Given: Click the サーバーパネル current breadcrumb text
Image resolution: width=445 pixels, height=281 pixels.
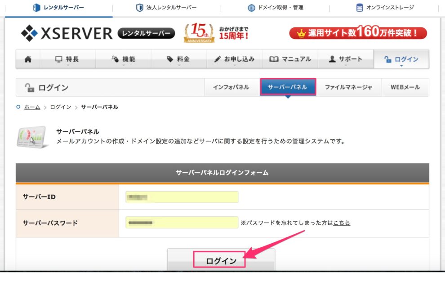Looking at the screenshot, I should 100,107.
